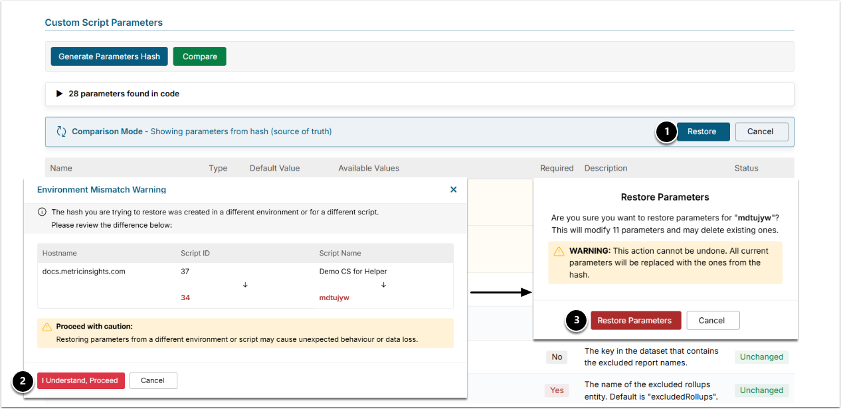
Task: Expand the 28 parameters found in code section
Action: coord(419,94)
